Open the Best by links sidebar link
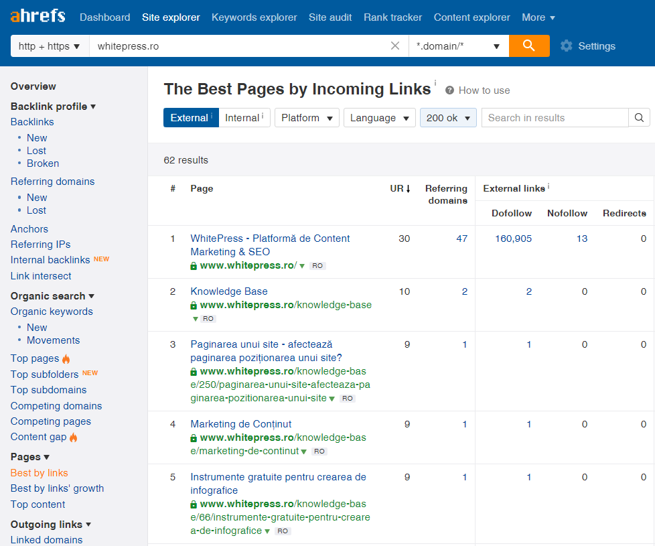Viewport: 655px width, 546px height. point(40,473)
